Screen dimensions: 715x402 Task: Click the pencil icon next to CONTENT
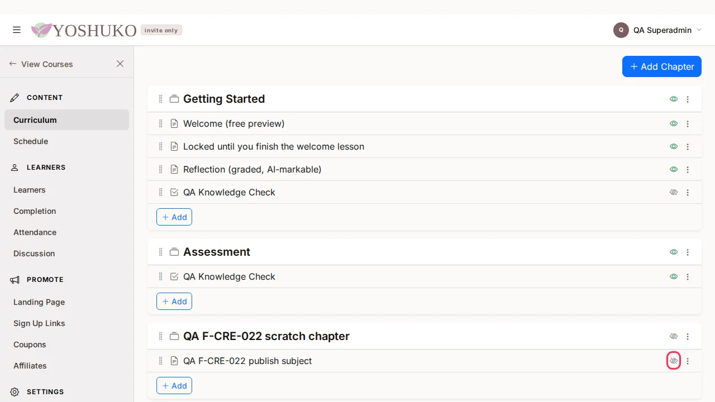[15, 98]
